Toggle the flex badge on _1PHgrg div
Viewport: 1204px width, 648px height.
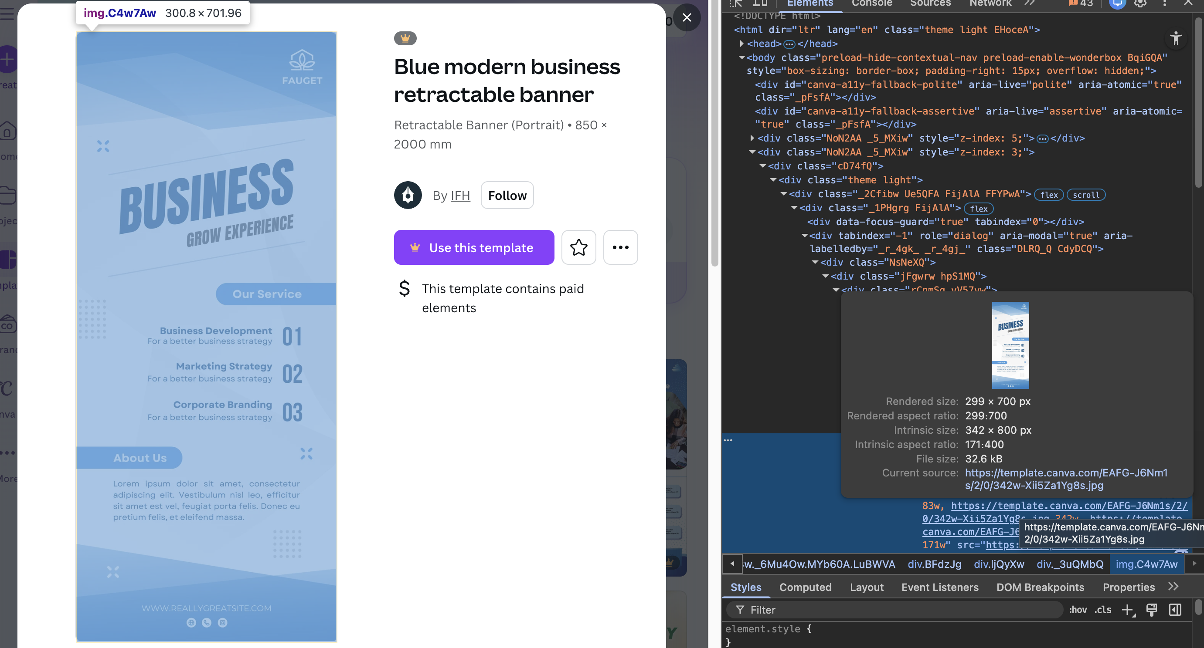[979, 209]
